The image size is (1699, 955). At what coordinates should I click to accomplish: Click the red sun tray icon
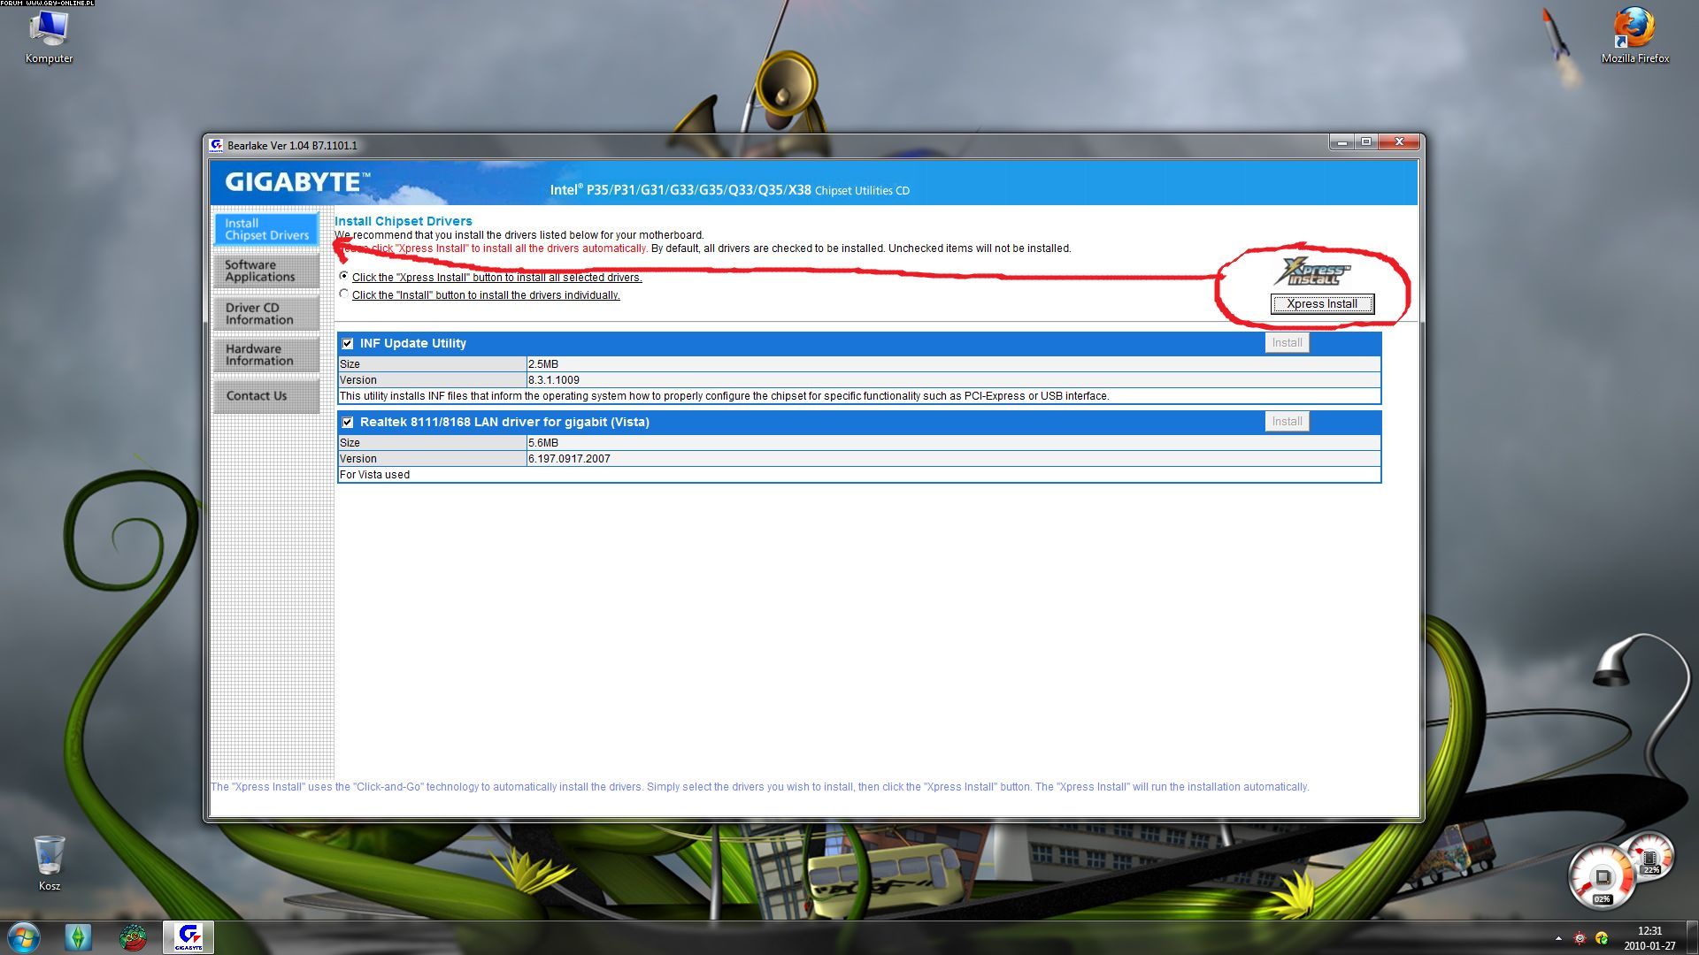coord(1580,938)
